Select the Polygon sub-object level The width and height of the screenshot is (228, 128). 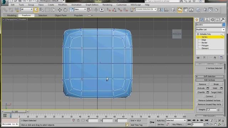coord(205,46)
